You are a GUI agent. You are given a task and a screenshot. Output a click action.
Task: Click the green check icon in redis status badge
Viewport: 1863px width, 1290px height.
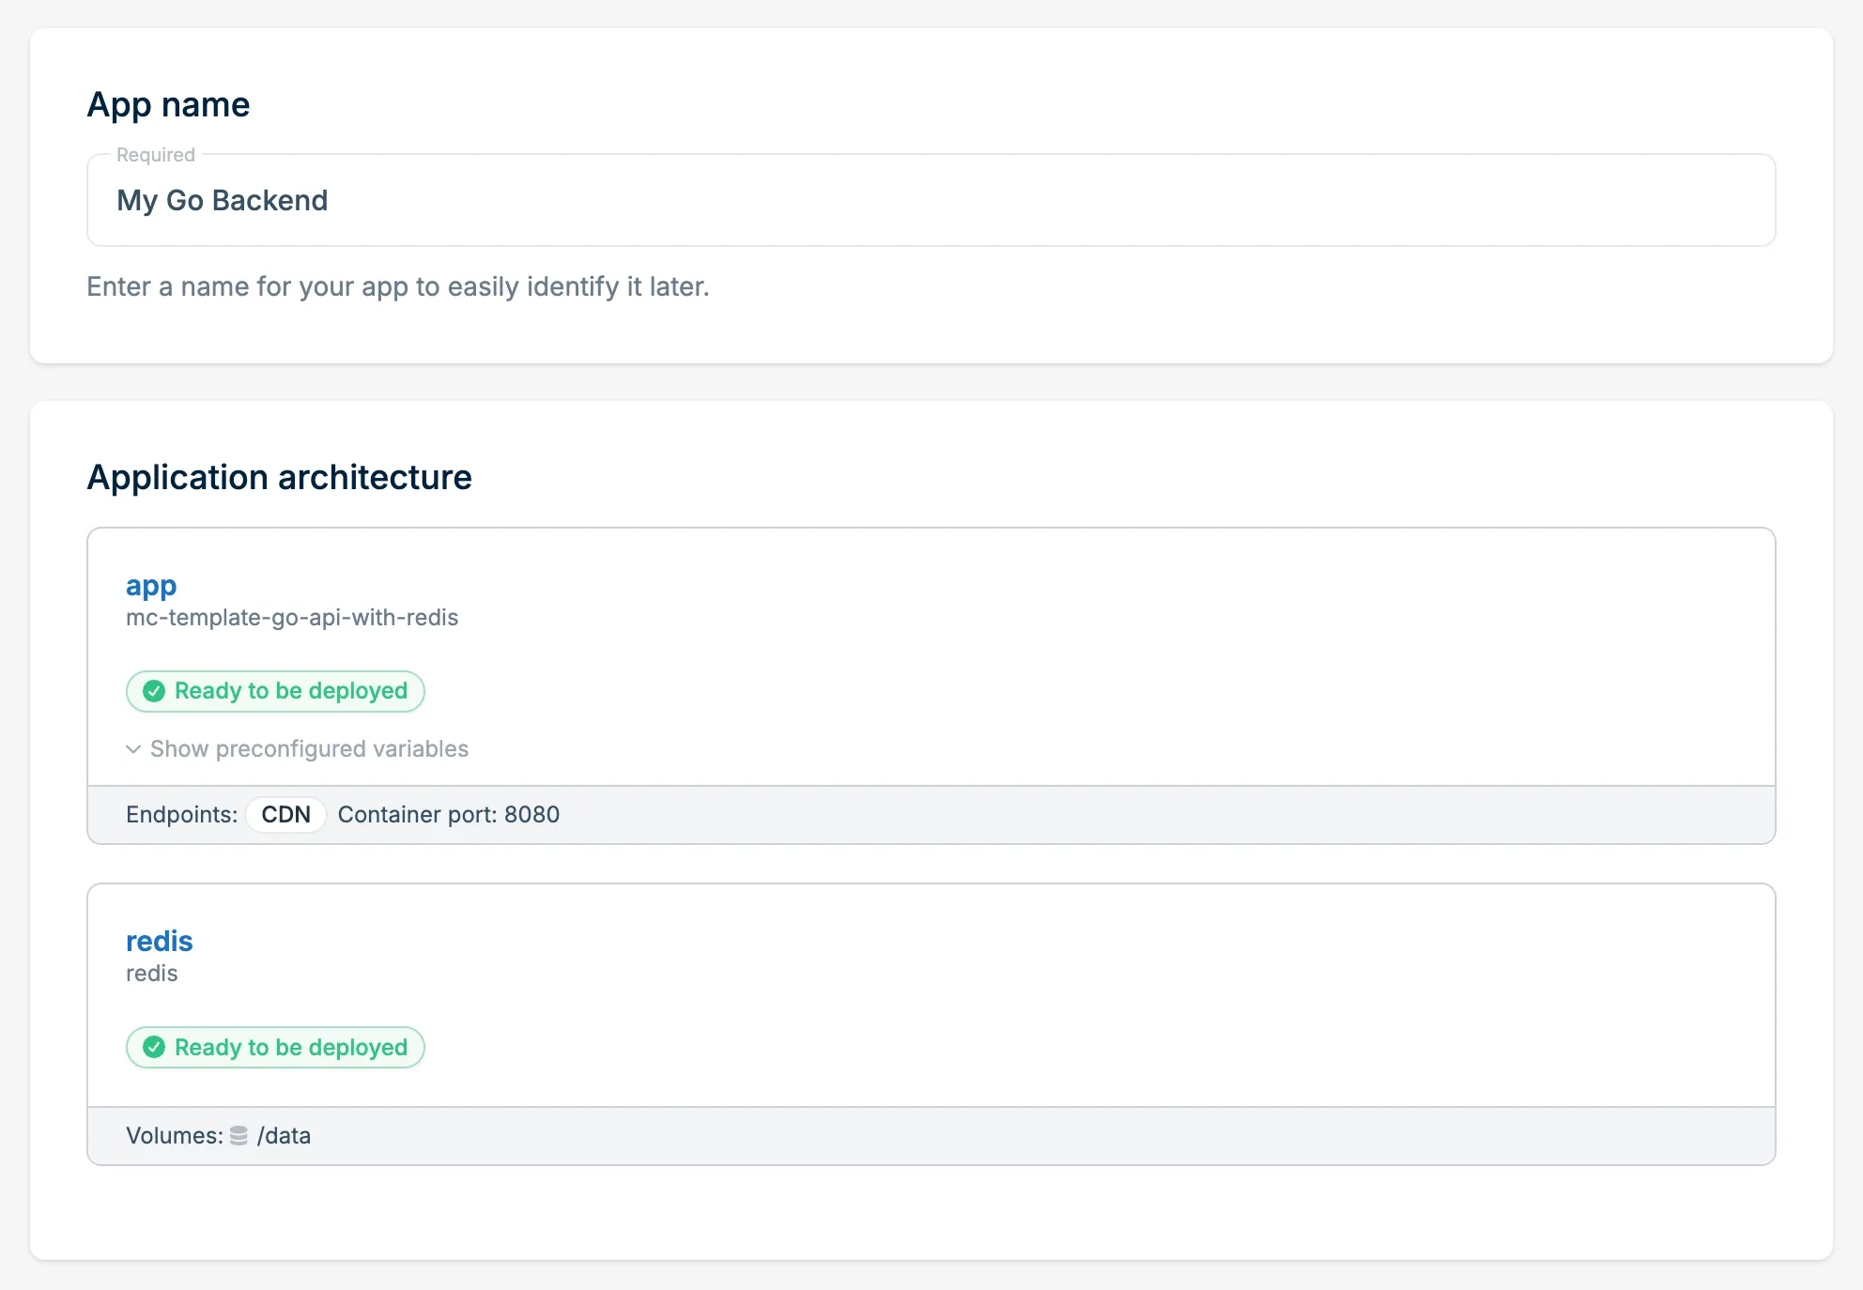pyautogui.click(x=154, y=1048)
